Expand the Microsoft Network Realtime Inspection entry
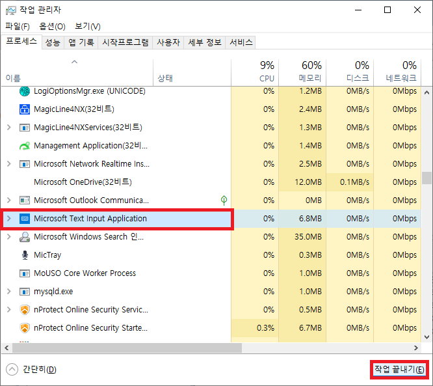The width and height of the screenshot is (433, 386). 8,164
